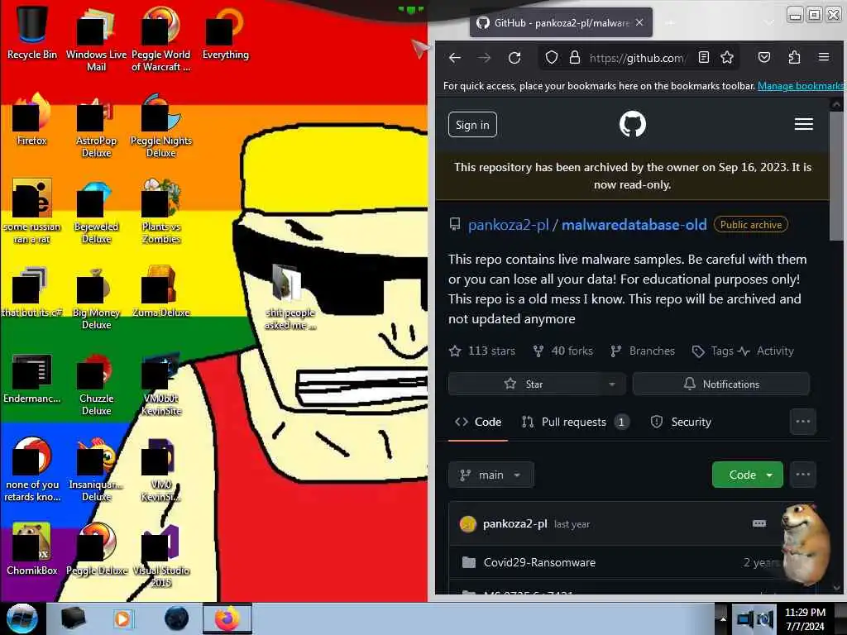Click the GitHub address bar URL
This screenshot has width=847, height=635.
tap(636, 58)
